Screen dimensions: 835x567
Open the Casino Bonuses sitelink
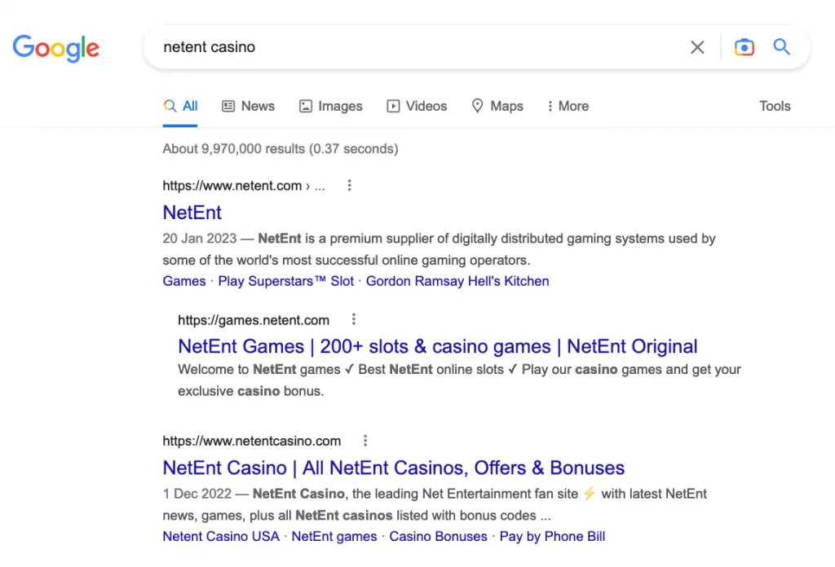pyautogui.click(x=438, y=537)
